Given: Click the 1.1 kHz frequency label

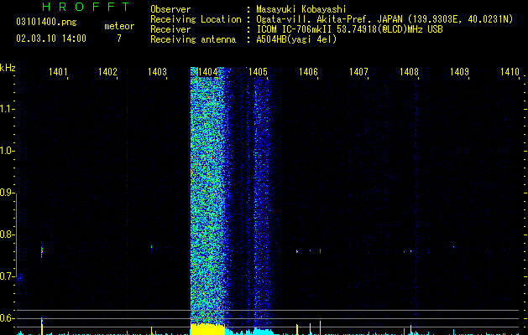Looking at the screenshot, I should point(7,109).
